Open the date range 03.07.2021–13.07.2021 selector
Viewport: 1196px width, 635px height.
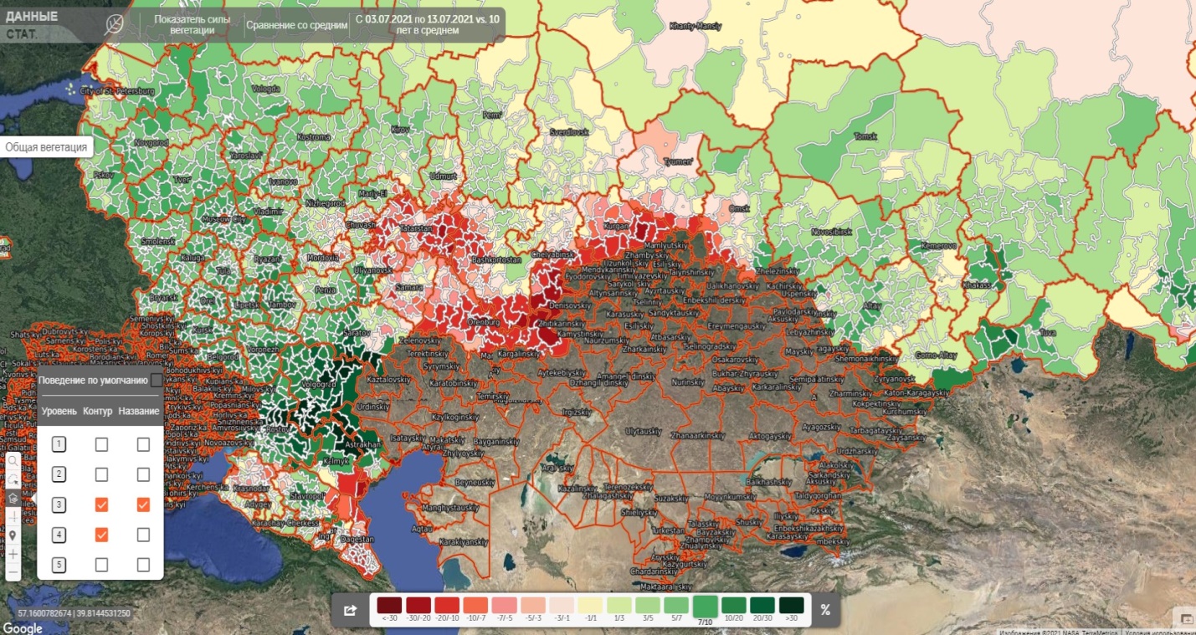(x=428, y=24)
